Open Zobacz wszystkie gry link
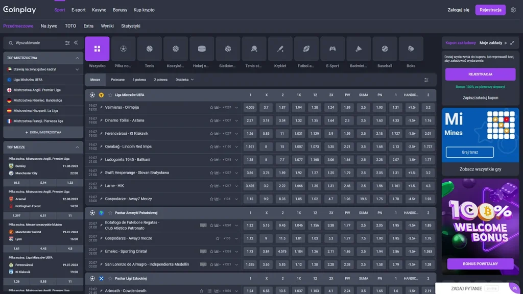 point(480,169)
